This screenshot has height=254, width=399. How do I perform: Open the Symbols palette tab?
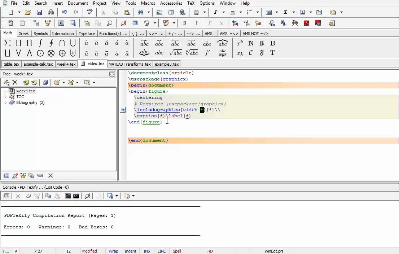coord(41,33)
